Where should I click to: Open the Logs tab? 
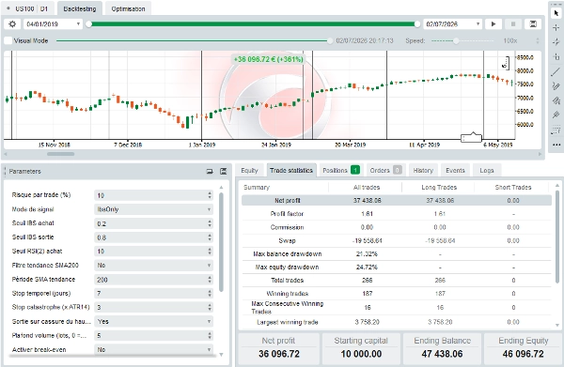pos(487,170)
